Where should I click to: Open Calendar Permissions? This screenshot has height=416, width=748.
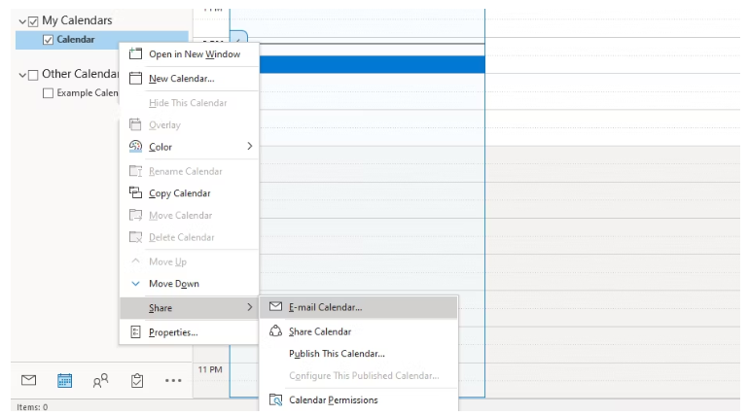coord(358,399)
